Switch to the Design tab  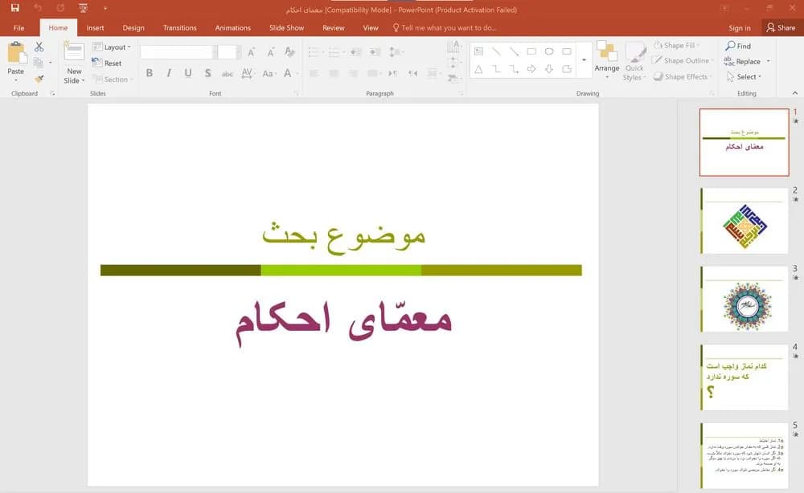pos(133,27)
